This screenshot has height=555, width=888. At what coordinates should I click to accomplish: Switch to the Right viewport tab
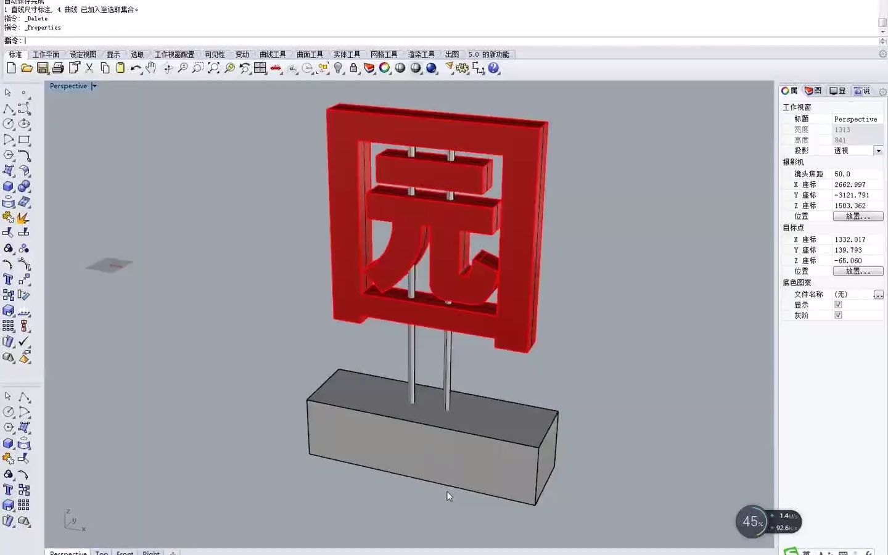(151, 552)
